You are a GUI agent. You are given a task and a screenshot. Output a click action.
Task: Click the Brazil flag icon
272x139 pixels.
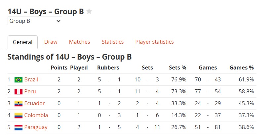click(19, 80)
